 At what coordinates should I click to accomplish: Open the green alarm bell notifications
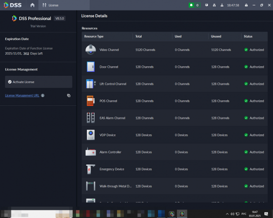192,5
